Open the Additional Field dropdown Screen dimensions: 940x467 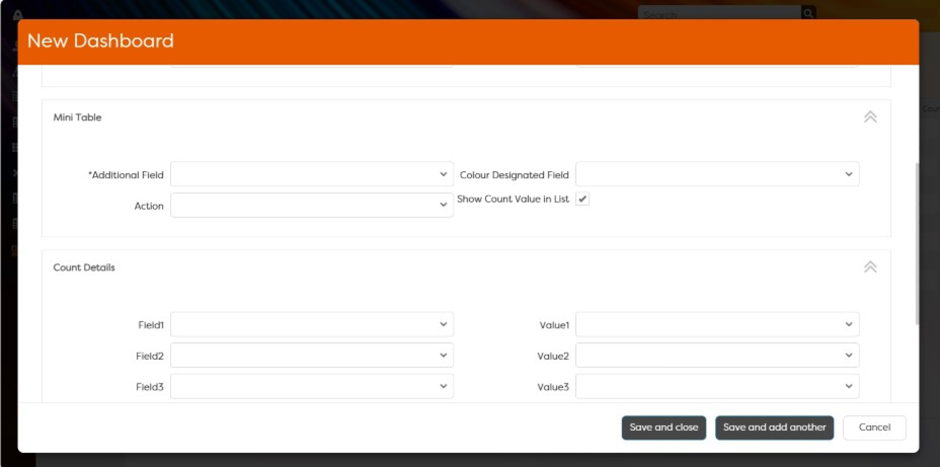click(x=312, y=174)
